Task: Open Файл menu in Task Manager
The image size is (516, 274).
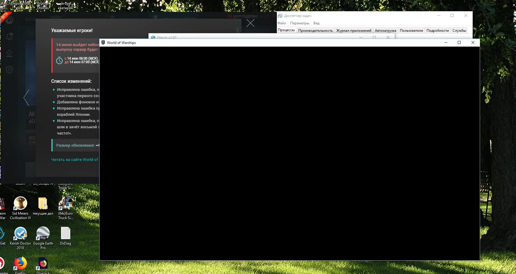Action: tap(282, 23)
